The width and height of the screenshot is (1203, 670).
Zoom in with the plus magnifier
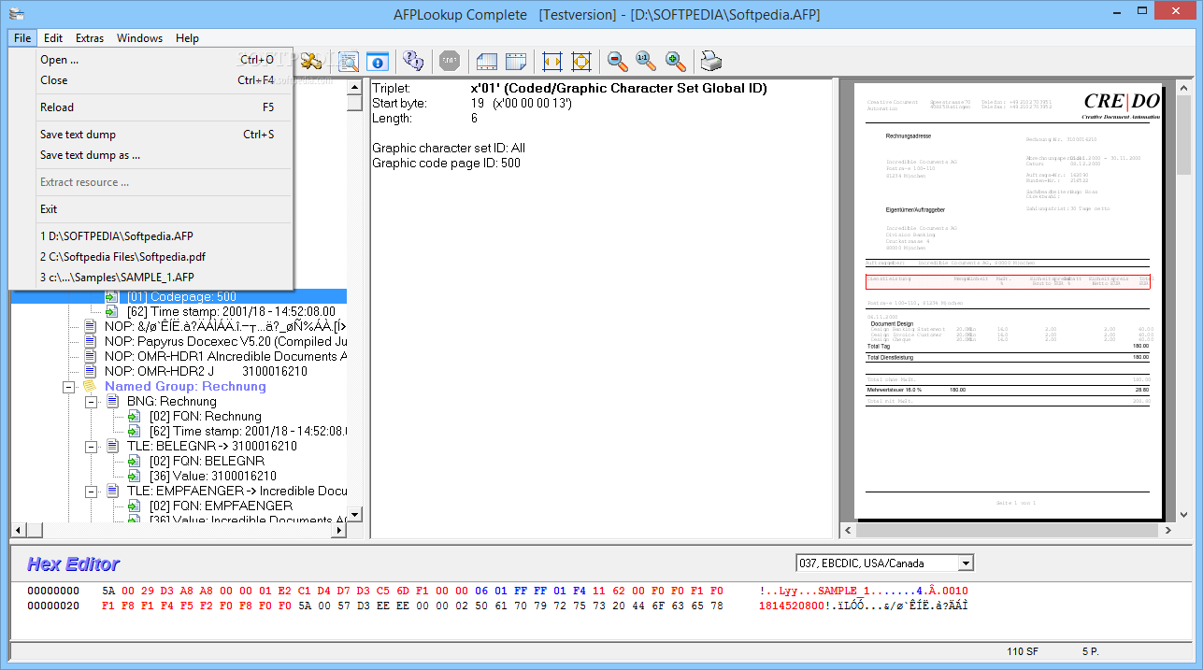click(x=675, y=62)
